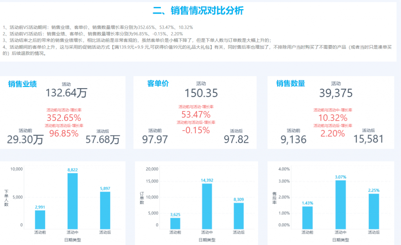Click the 9,136 pre-activity quantity
Screen dimensions: 401x245
pos(293,140)
